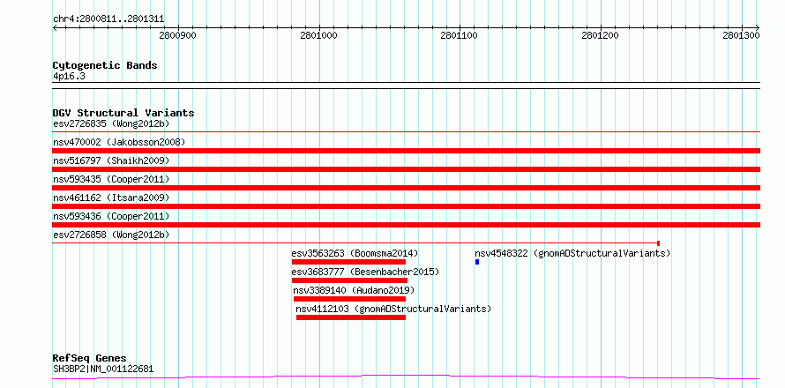Click the ruler's left arrow end
The image size is (785, 388).
(55, 28)
